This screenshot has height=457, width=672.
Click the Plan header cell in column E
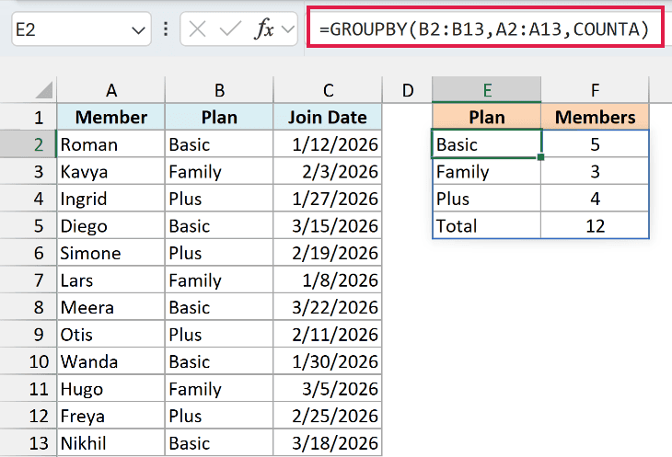[487, 117]
